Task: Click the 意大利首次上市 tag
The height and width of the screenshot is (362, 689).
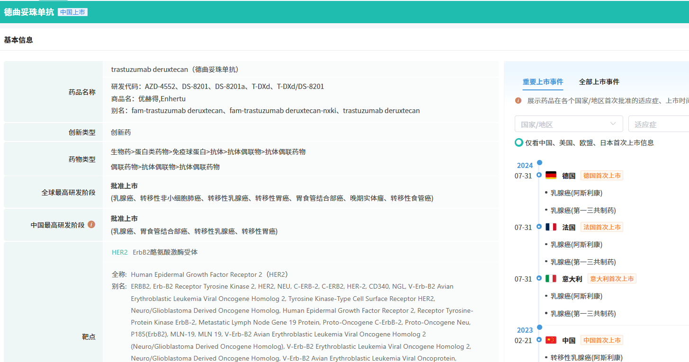Action: tap(612, 279)
